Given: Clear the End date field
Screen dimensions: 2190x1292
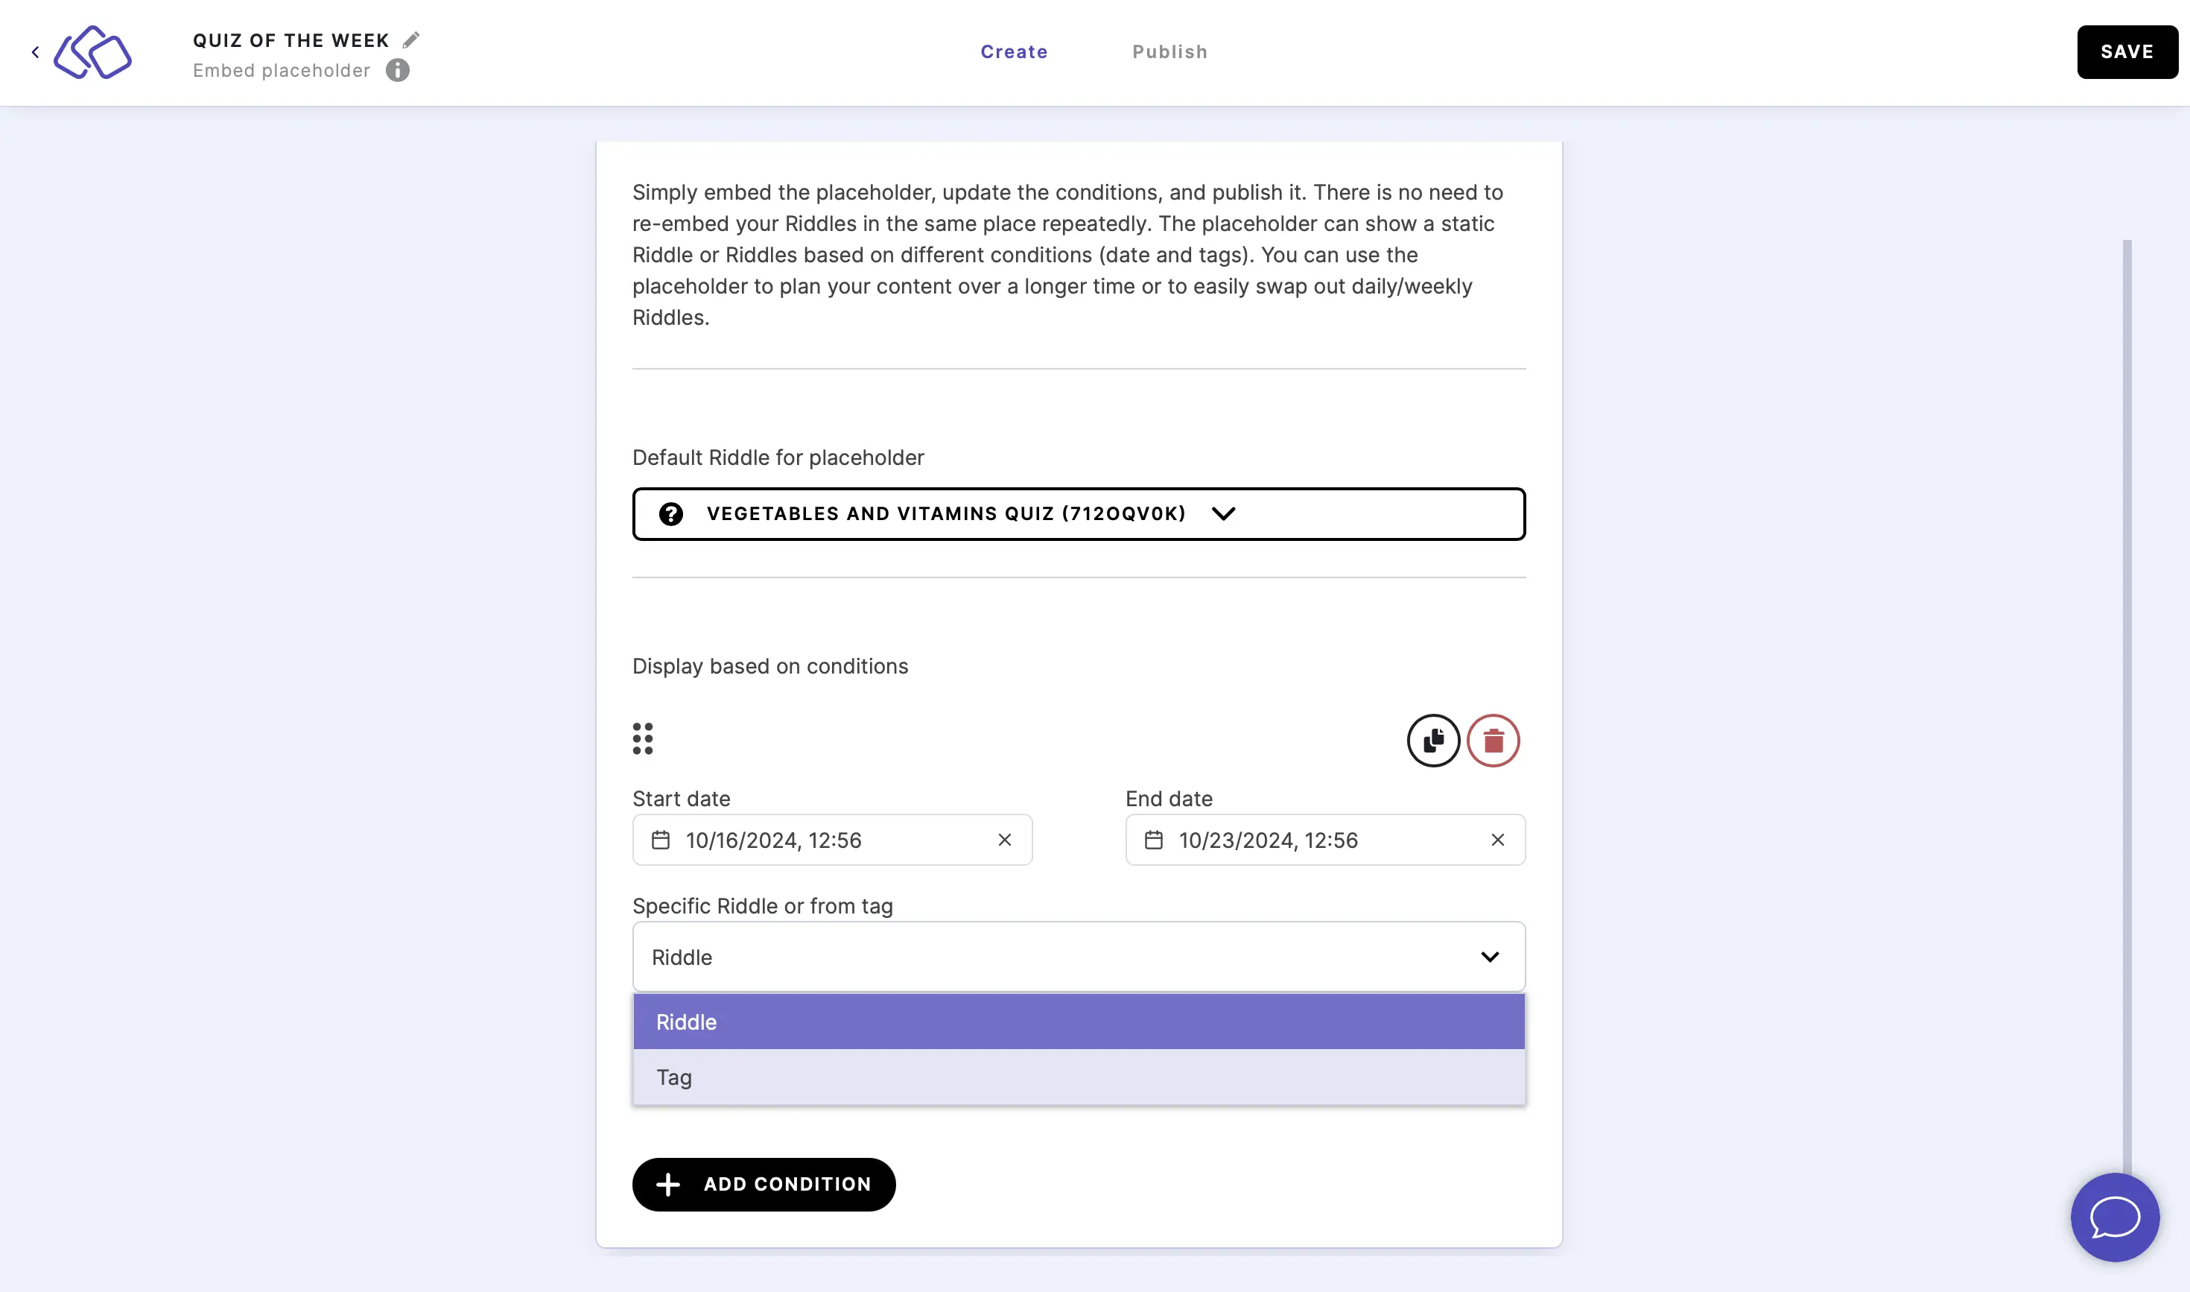Looking at the screenshot, I should [x=1499, y=840].
